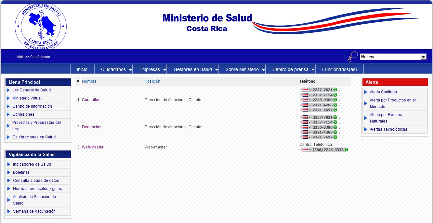Click the green call icon next to 2221-4286 in Consultas row
This screenshot has width=433, height=223.
(x=335, y=105)
